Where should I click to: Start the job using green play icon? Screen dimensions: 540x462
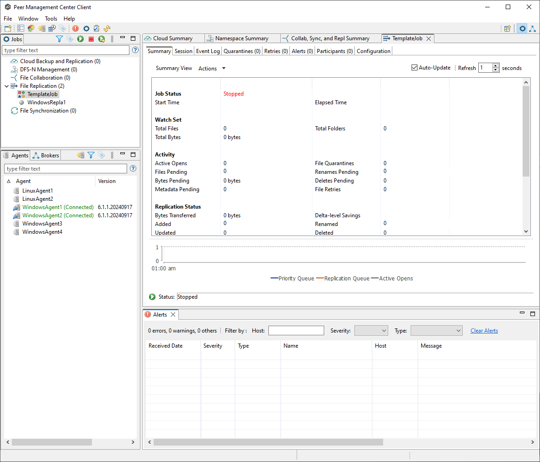80,39
